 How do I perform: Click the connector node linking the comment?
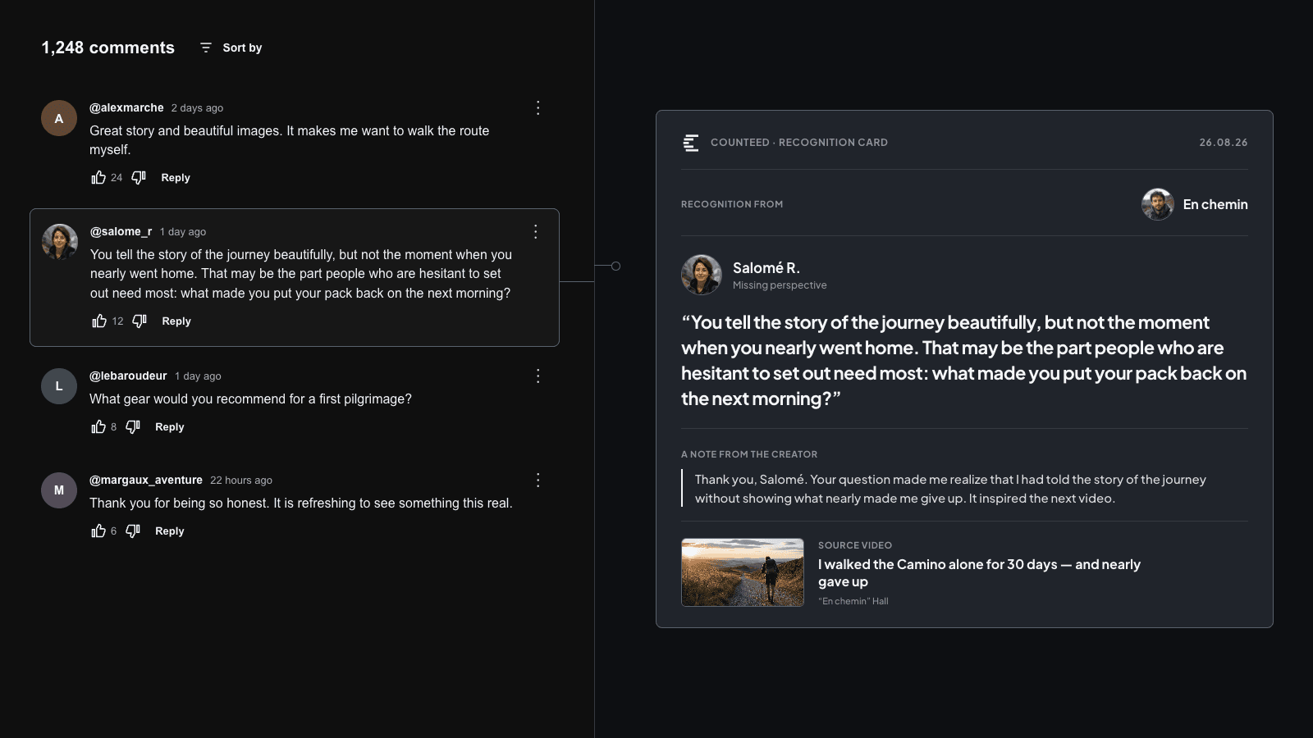click(x=615, y=266)
